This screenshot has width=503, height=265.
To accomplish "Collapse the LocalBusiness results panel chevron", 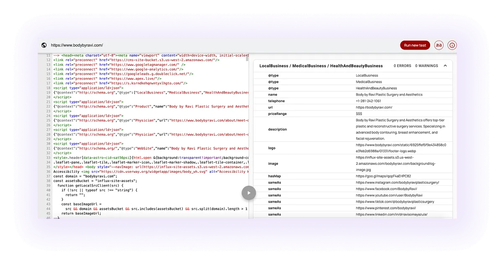I will [446, 65].
